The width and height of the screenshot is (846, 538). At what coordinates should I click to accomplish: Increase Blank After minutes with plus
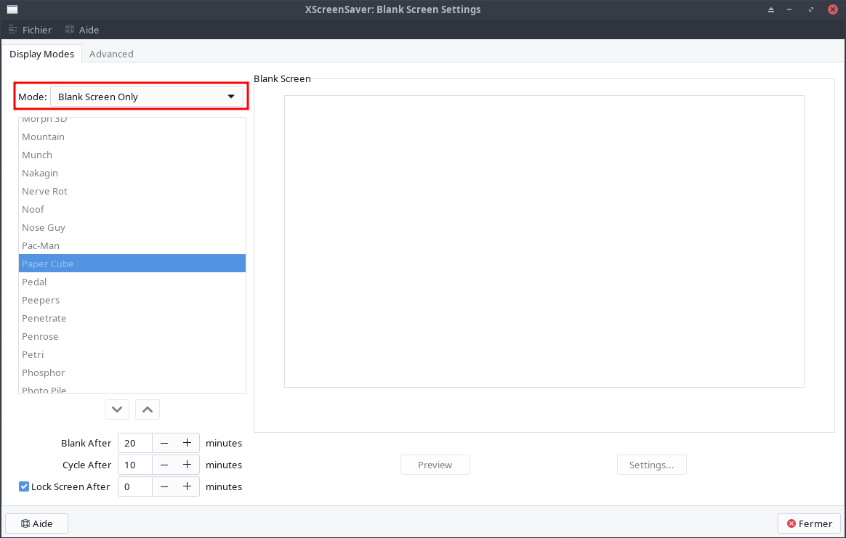coord(187,443)
